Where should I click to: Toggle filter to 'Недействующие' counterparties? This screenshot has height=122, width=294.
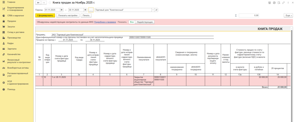pos(145,22)
